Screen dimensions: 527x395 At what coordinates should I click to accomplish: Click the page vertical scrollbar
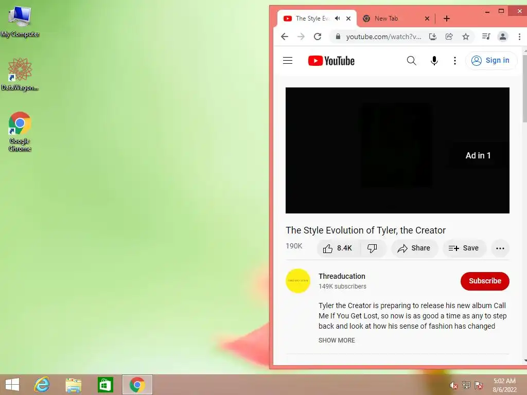[x=524, y=87]
